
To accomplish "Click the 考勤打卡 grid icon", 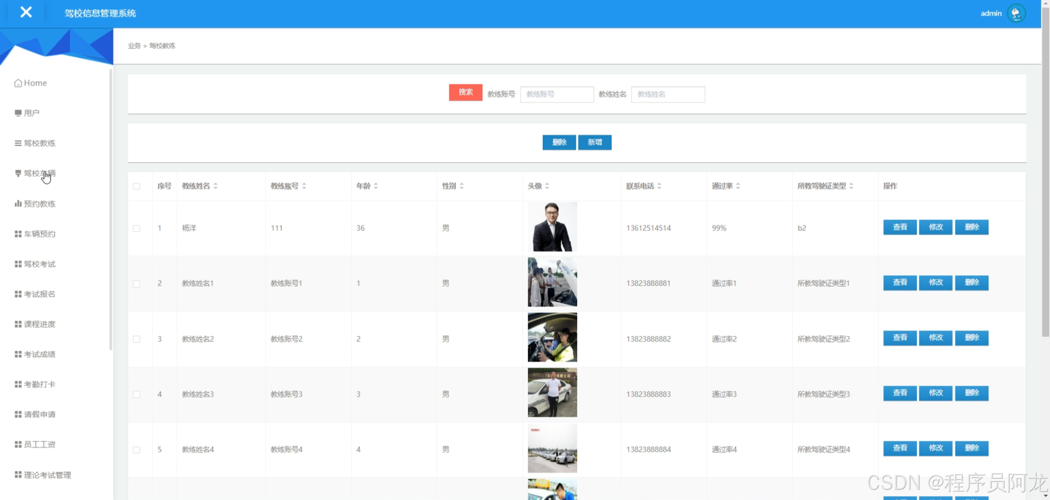I will 18,384.
